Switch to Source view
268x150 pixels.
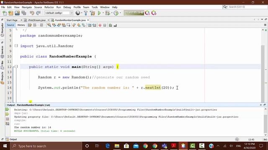[10, 25]
